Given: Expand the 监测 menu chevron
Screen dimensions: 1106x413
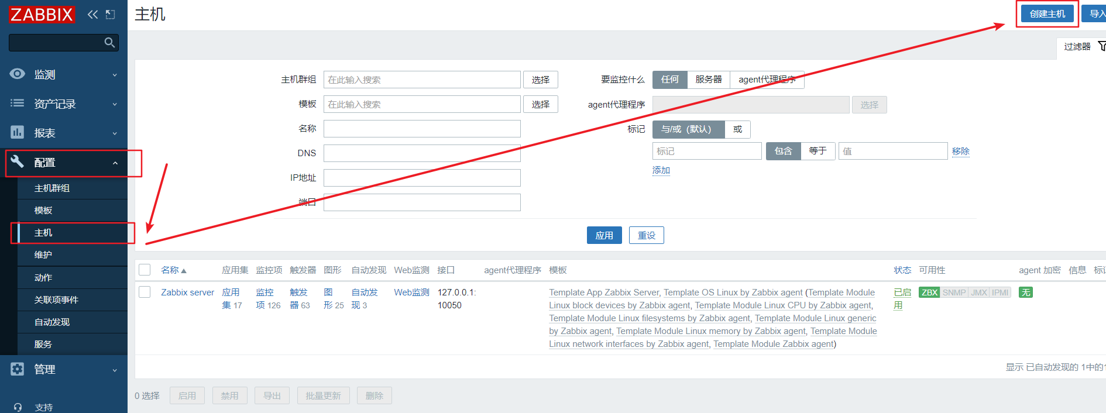Looking at the screenshot, I should click(115, 75).
